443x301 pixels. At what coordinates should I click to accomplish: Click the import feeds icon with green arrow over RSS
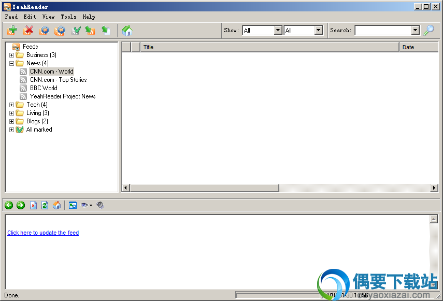tap(90, 31)
